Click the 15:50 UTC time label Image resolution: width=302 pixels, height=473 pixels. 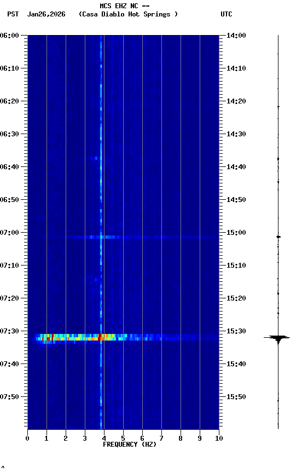236,397
